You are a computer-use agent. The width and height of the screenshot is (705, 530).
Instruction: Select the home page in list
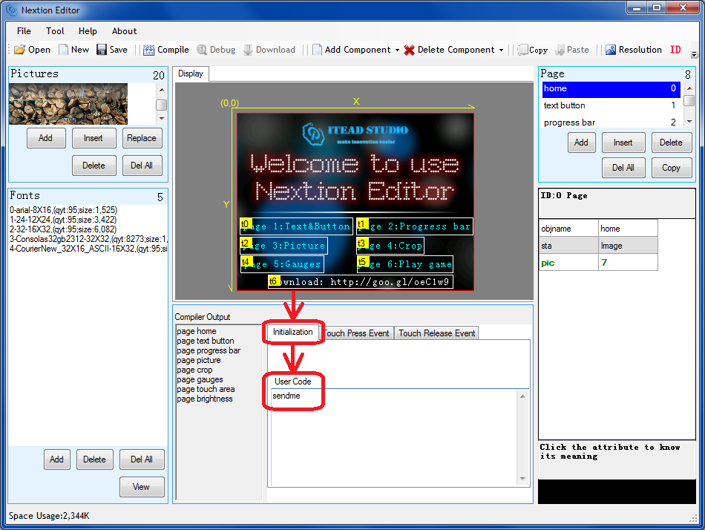(x=611, y=88)
